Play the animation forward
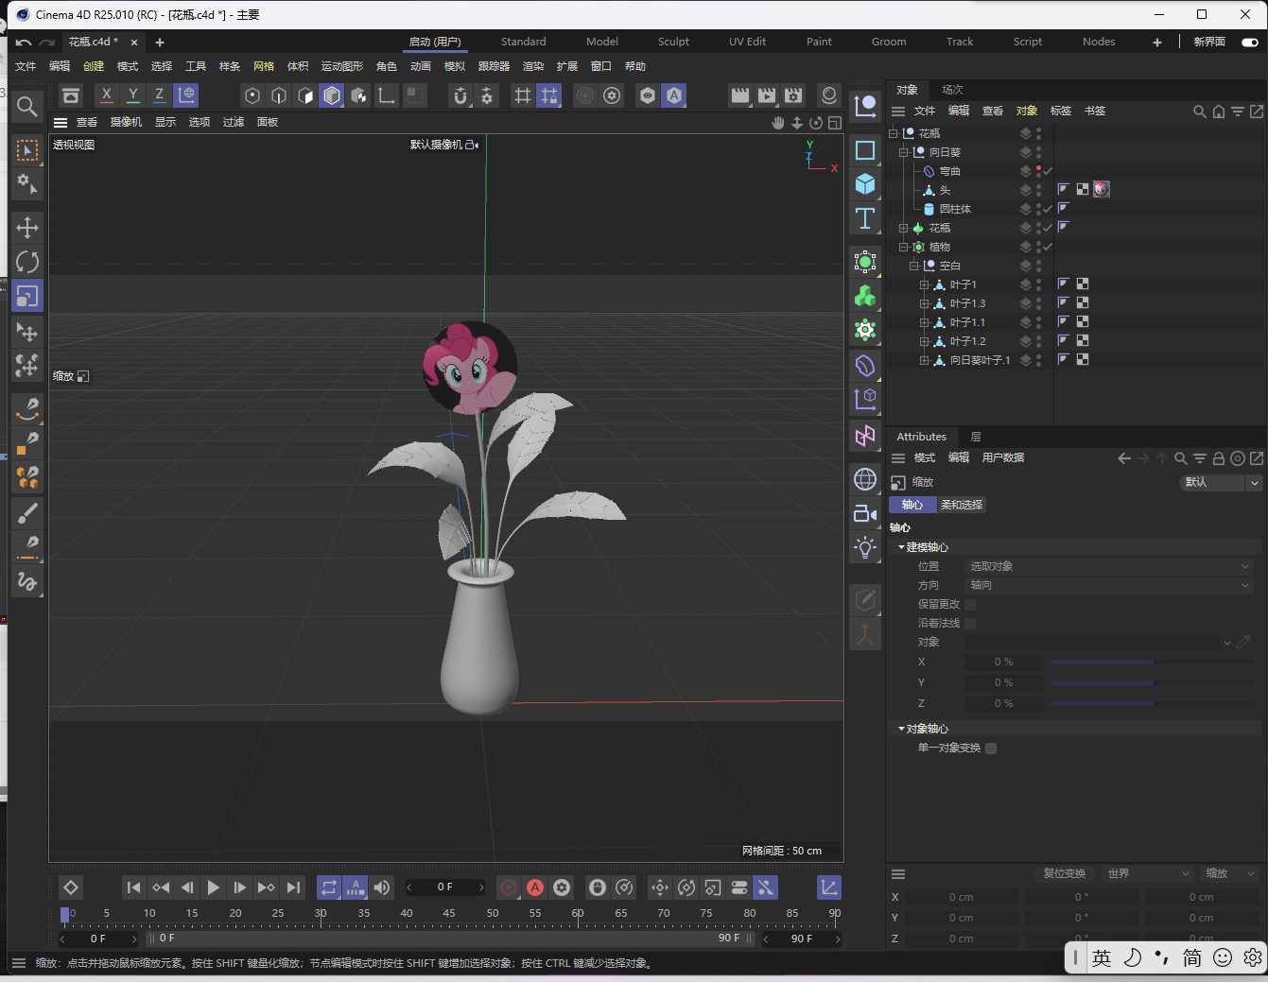 pos(214,887)
